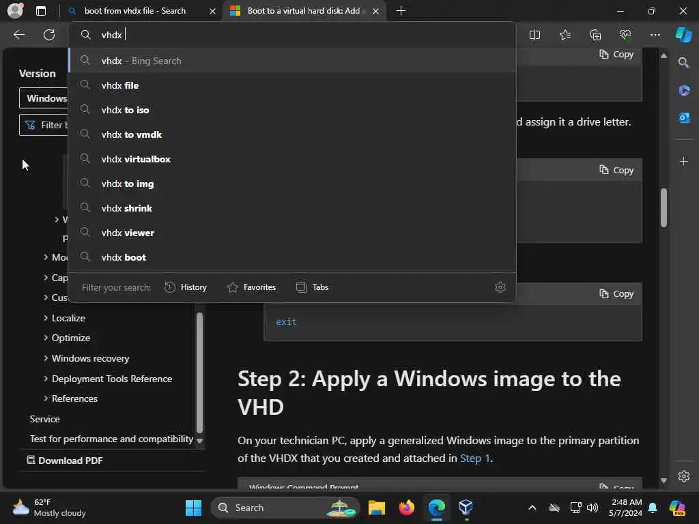Open the tab actions menu icon
The height and width of the screenshot is (524, 699).
(41, 11)
